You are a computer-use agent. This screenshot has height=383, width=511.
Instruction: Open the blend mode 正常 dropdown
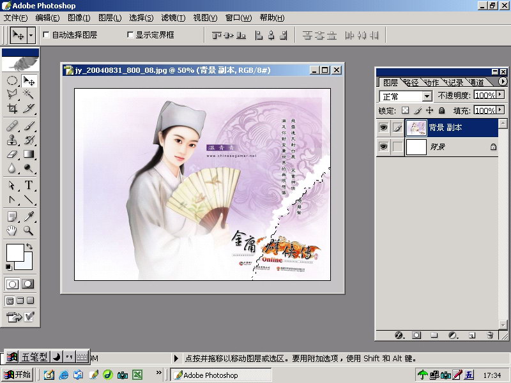coord(426,96)
